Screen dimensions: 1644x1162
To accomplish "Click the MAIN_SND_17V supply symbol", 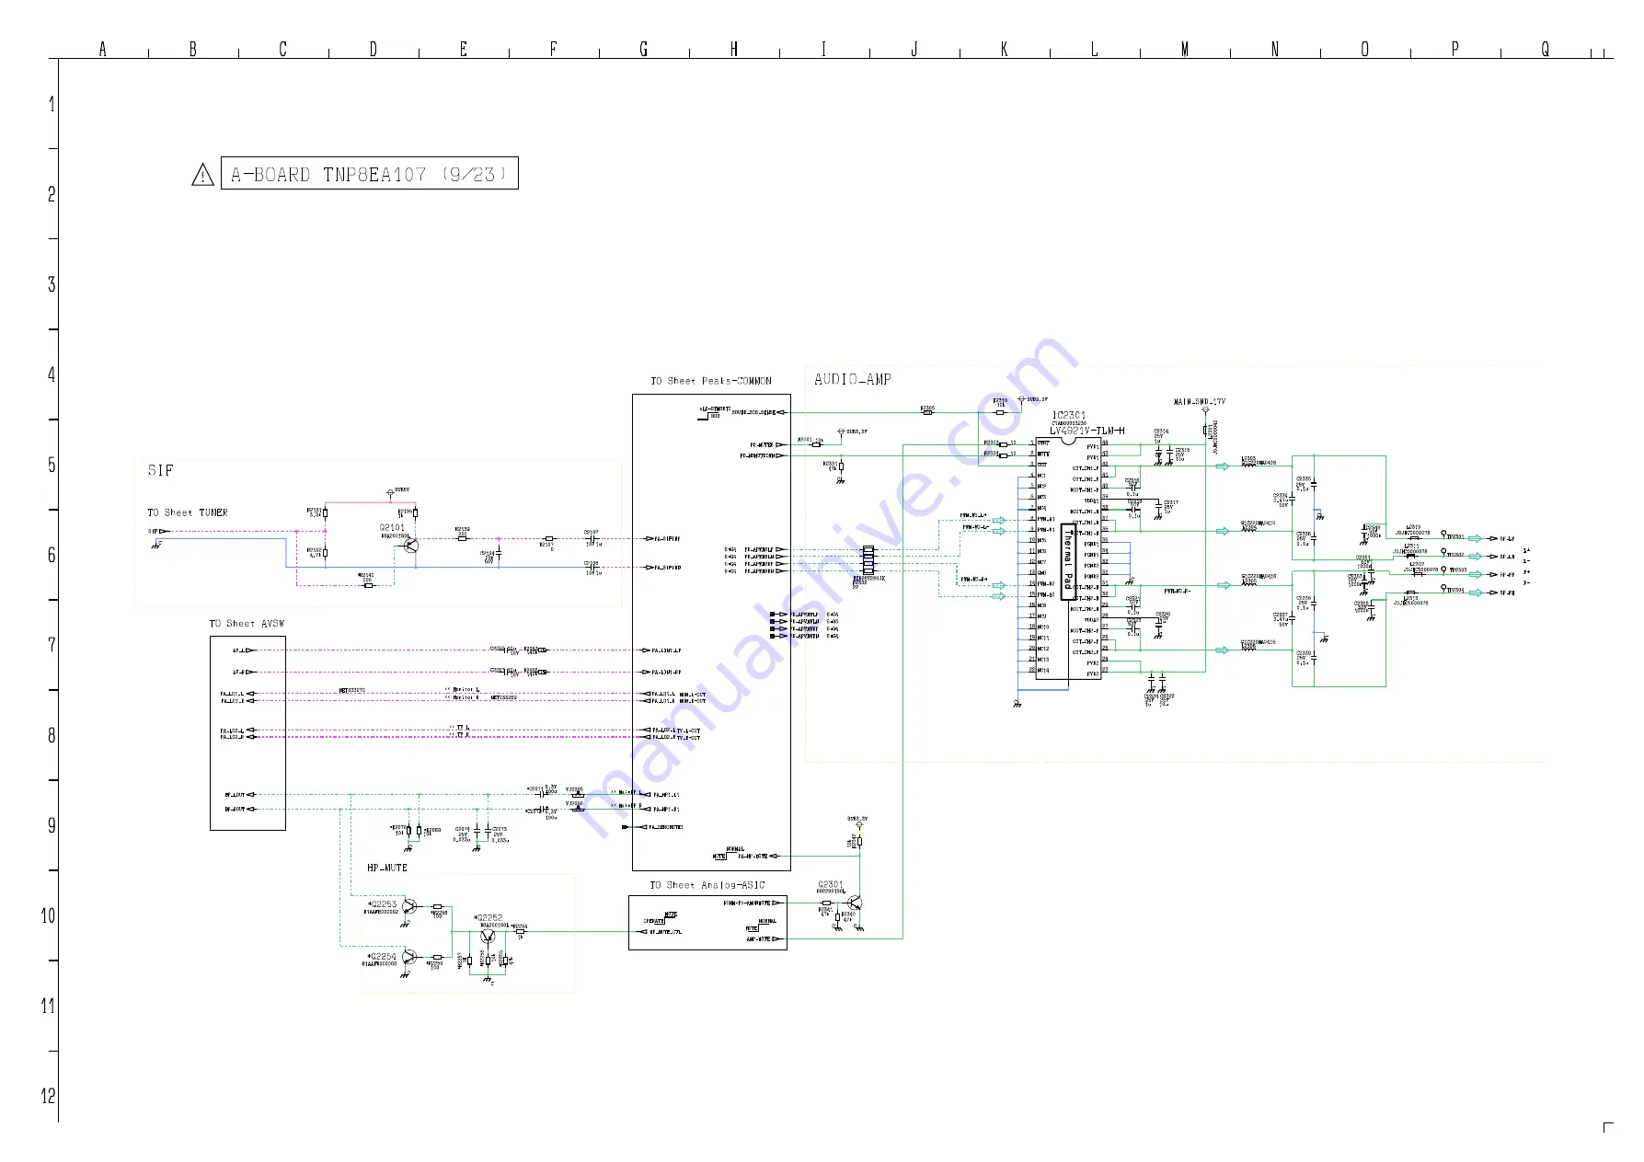I will 1205,411.
